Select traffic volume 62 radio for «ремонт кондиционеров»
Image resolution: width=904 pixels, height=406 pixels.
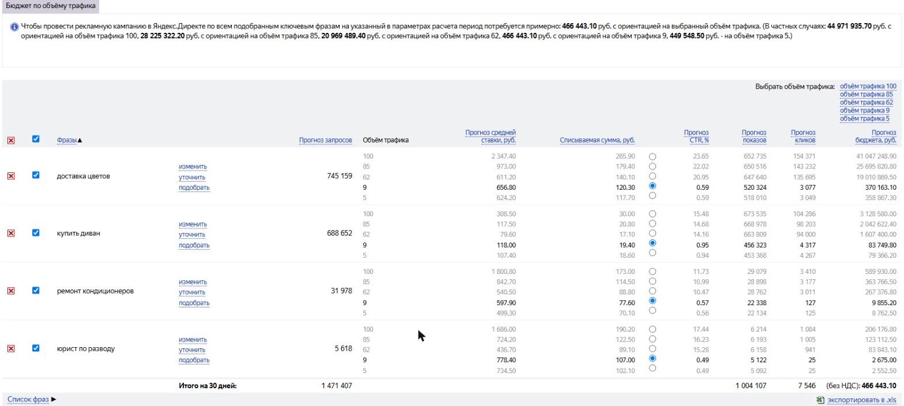[x=653, y=291]
